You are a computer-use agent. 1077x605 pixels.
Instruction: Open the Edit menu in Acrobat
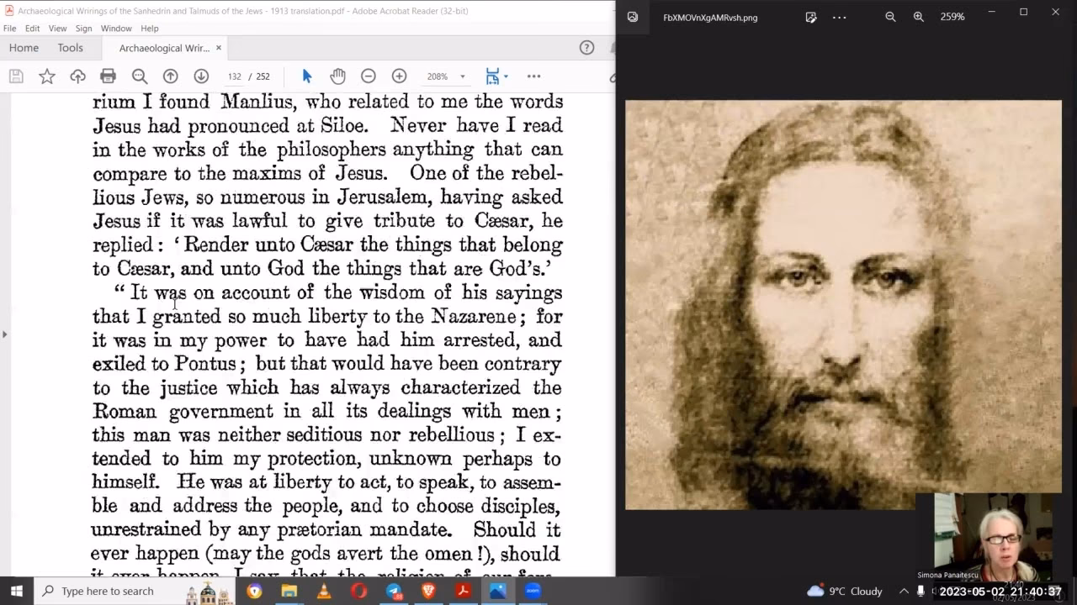pyautogui.click(x=32, y=28)
